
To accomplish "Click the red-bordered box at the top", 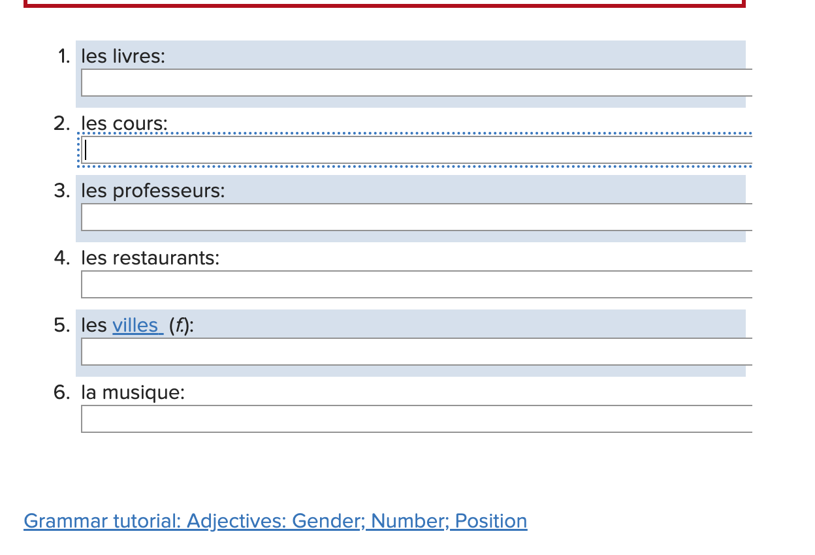I will 385,4.
